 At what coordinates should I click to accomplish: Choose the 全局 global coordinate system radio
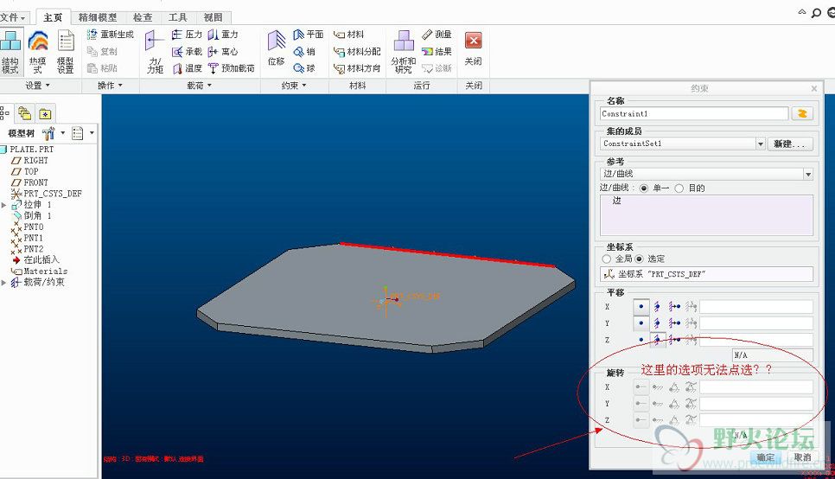pos(606,259)
